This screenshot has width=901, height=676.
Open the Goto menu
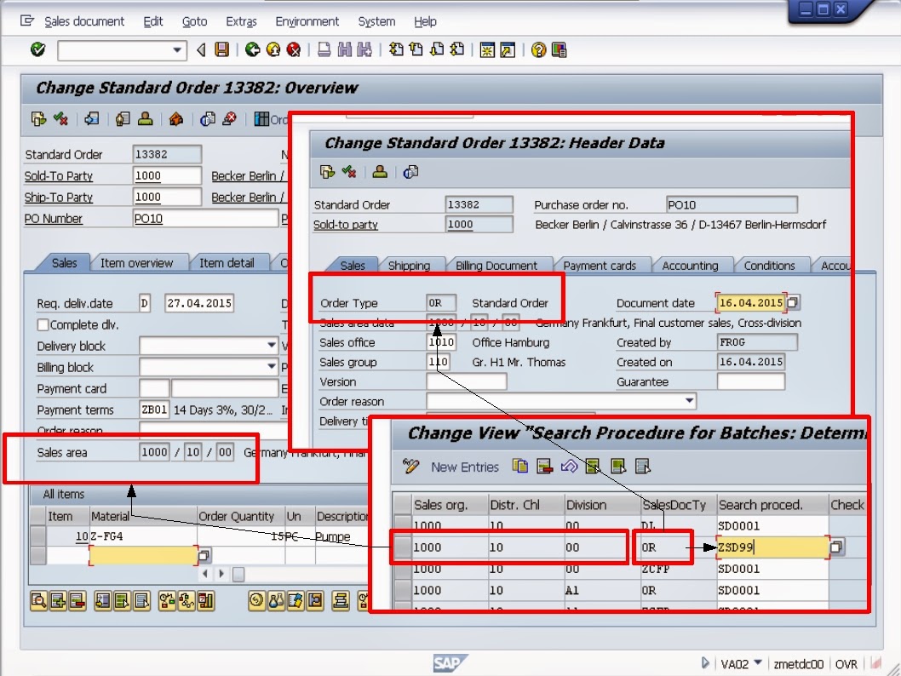(x=195, y=22)
